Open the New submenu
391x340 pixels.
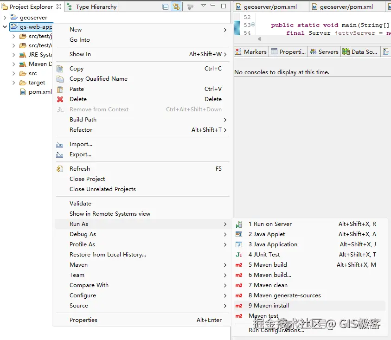click(143, 29)
